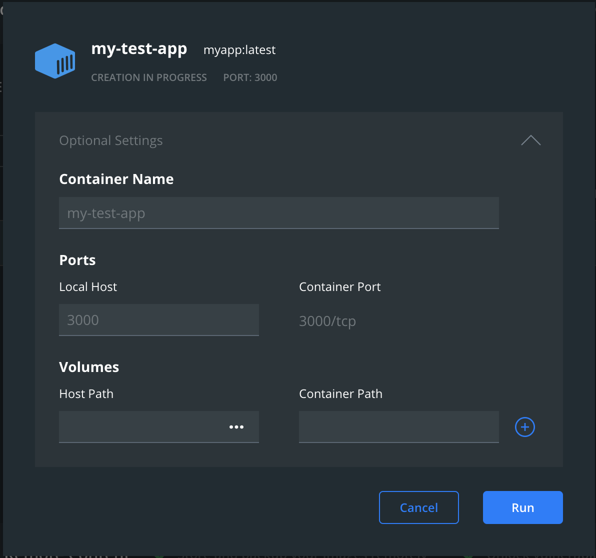596x558 pixels.
Task: Click the Optional Settings header text
Action: pos(111,140)
